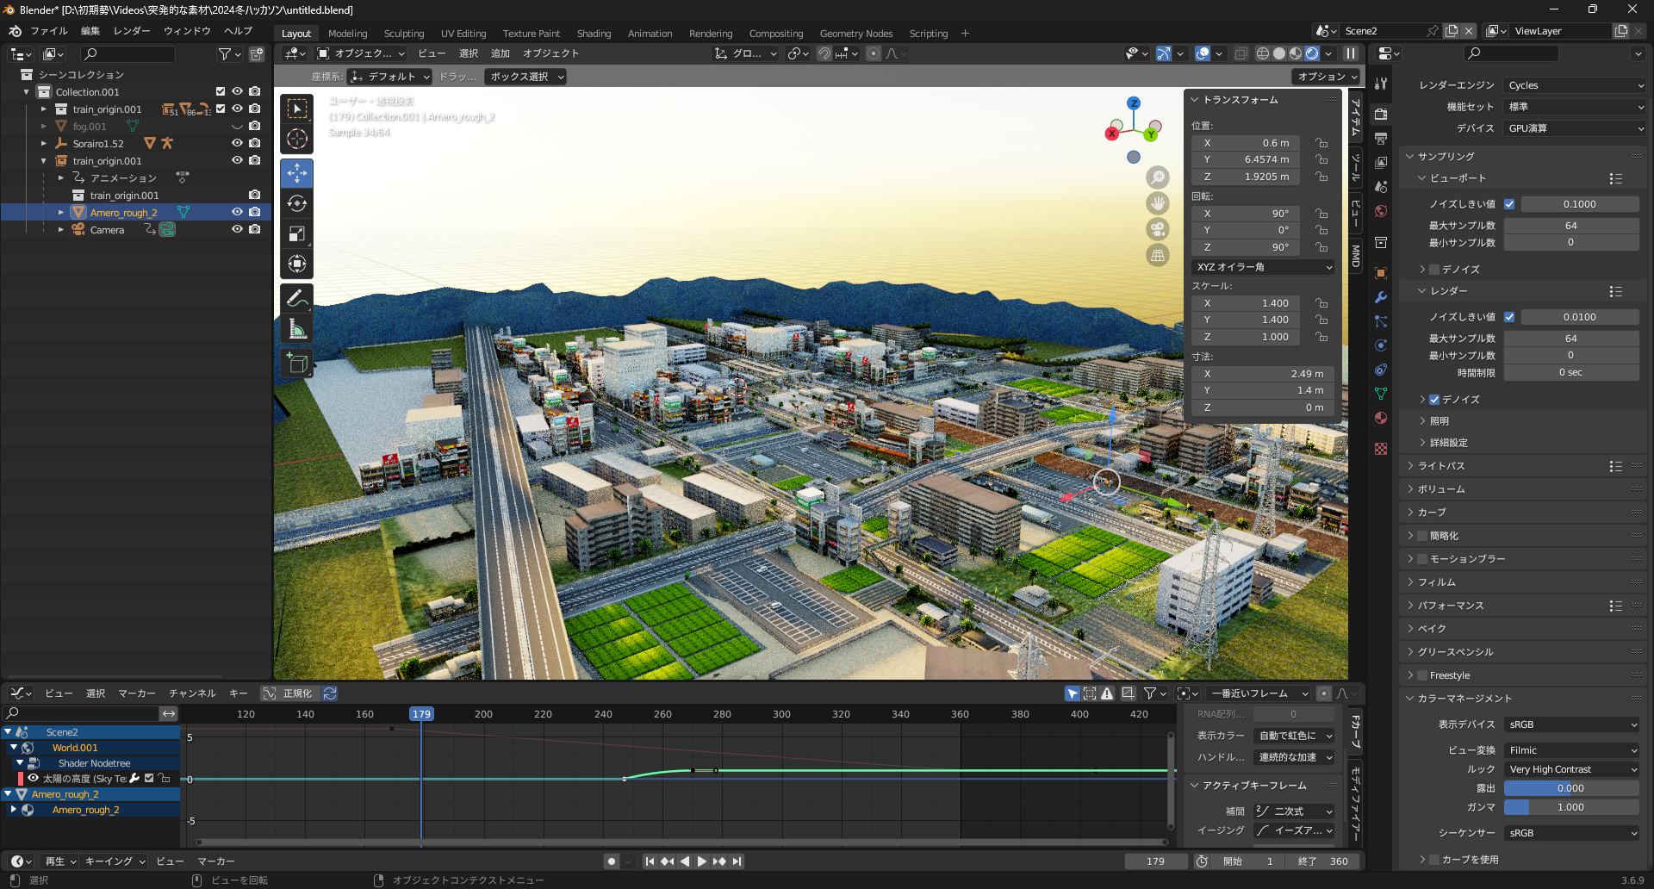Adjust the exposure 0.000 slider
Image resolution: width=1654 pixels, height=889 pixels.
coord(1571,788)
